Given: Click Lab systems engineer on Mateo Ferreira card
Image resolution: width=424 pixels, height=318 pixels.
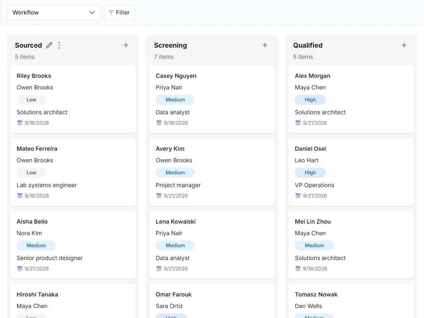Looking at the screenshot, I should click(47, 185).
